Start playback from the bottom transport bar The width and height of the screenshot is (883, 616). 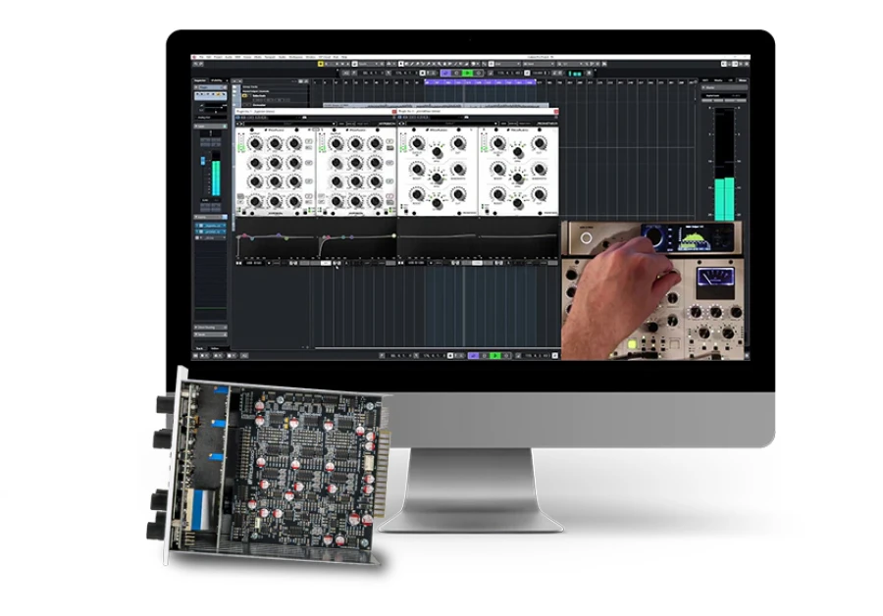coord(494,355)
